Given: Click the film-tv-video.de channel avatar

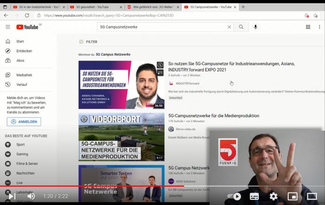Looking at the screenshot, I should pos(171,129).
